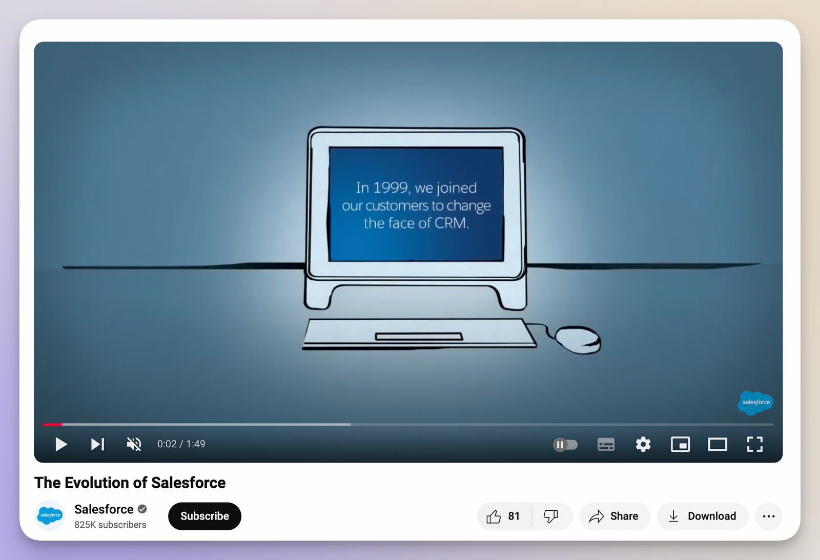
Task: Open more options with the ellipsis
Action: 768,516
